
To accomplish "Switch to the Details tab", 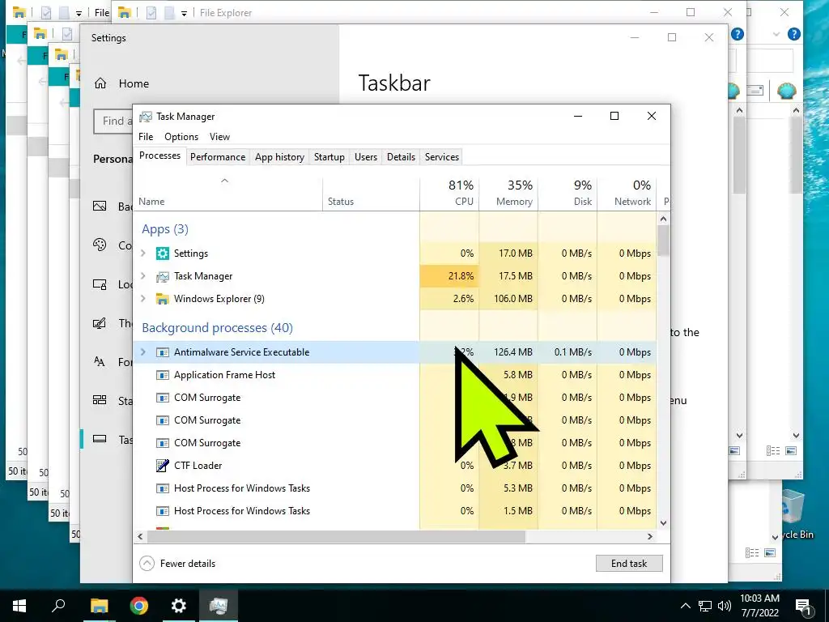I will [x=401, y=157].
